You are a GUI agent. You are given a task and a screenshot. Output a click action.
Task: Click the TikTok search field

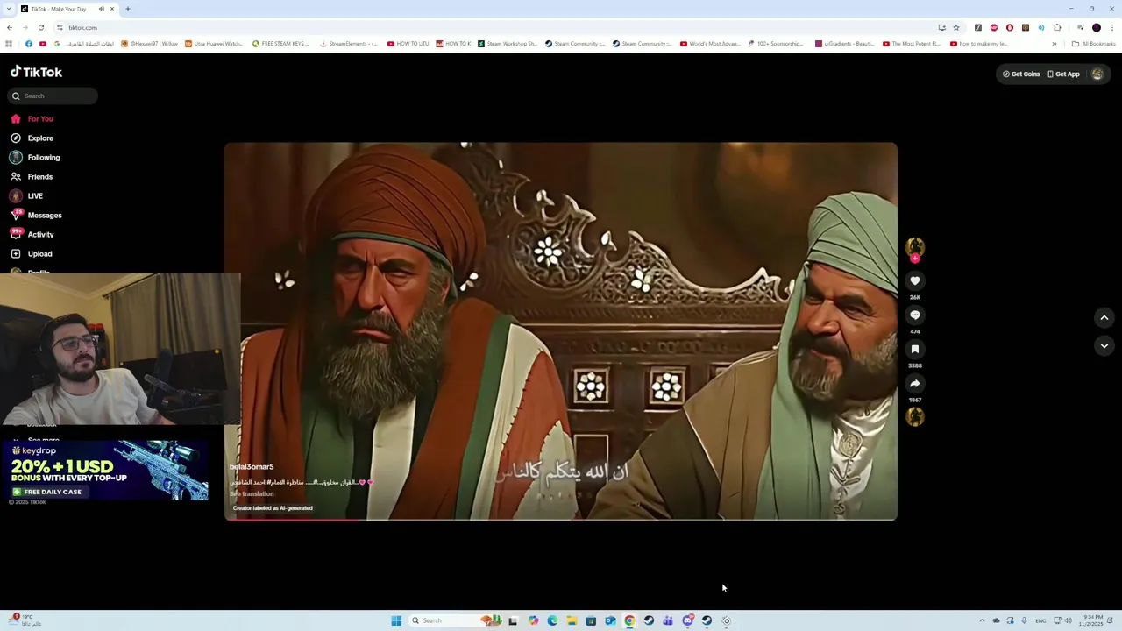pos(53,96)
